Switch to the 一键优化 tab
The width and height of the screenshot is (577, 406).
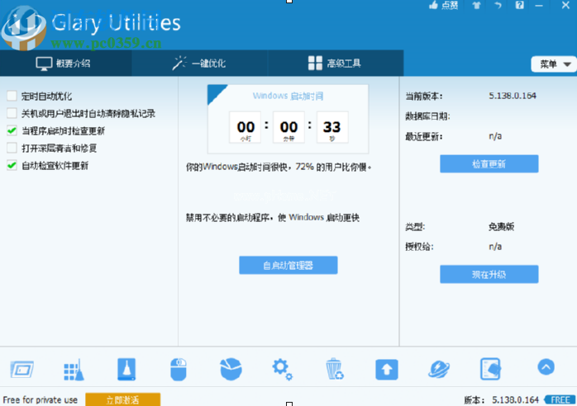click(x=201, y=64)
